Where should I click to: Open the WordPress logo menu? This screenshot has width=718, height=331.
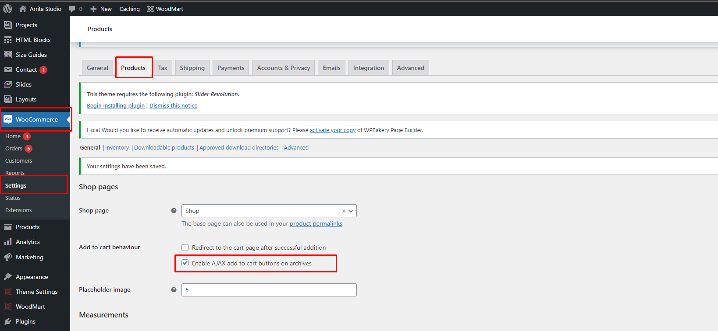pos(7,9)
